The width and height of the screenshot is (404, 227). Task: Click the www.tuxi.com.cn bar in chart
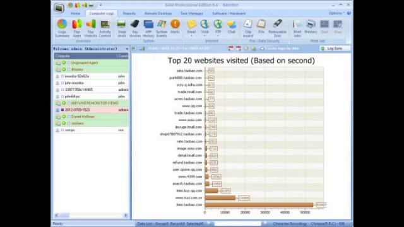(x=220, y=198)
